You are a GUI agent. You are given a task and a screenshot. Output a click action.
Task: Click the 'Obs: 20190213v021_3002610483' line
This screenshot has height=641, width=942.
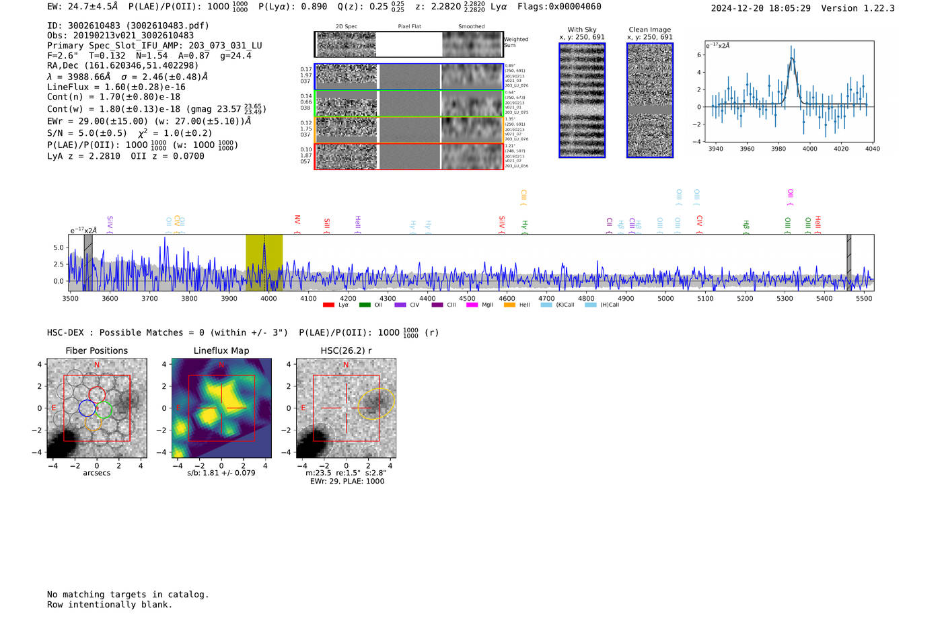point(120,36)
